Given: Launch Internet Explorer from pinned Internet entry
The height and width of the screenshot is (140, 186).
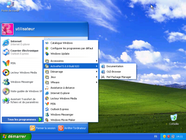Looking at the screenshot, I should click(x=22, y=43).
